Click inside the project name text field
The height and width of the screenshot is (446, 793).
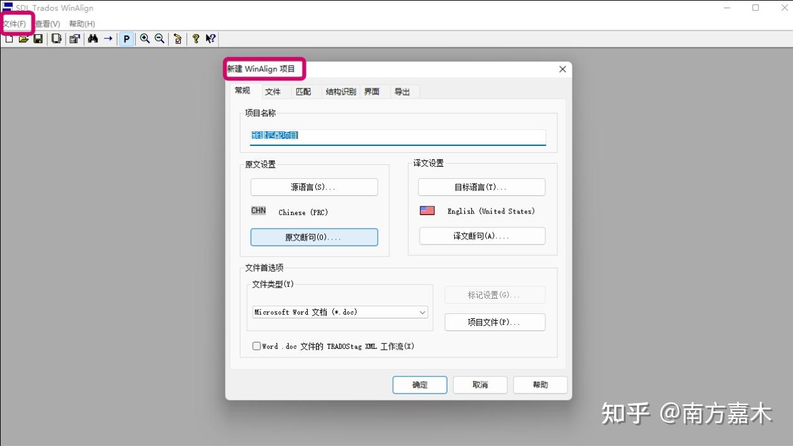(397, 136)
